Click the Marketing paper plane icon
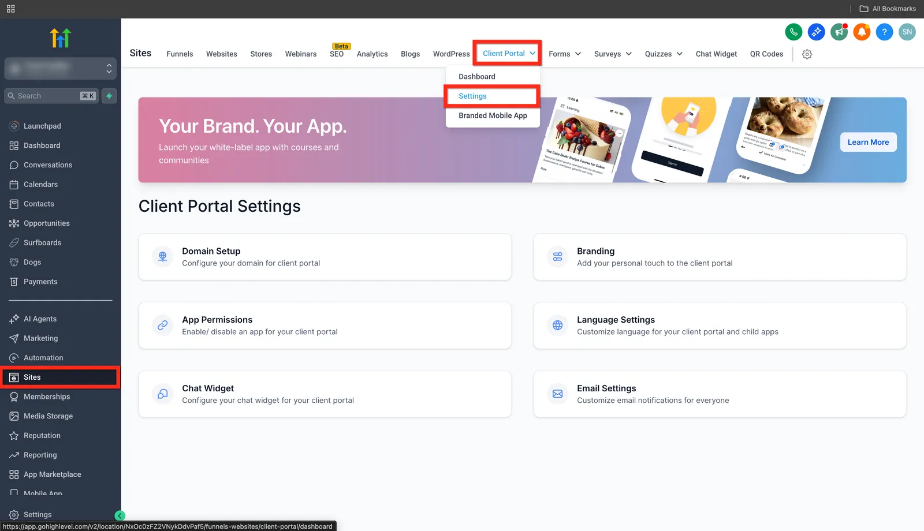This screenshot has width=924, height=531. [14, 338]
